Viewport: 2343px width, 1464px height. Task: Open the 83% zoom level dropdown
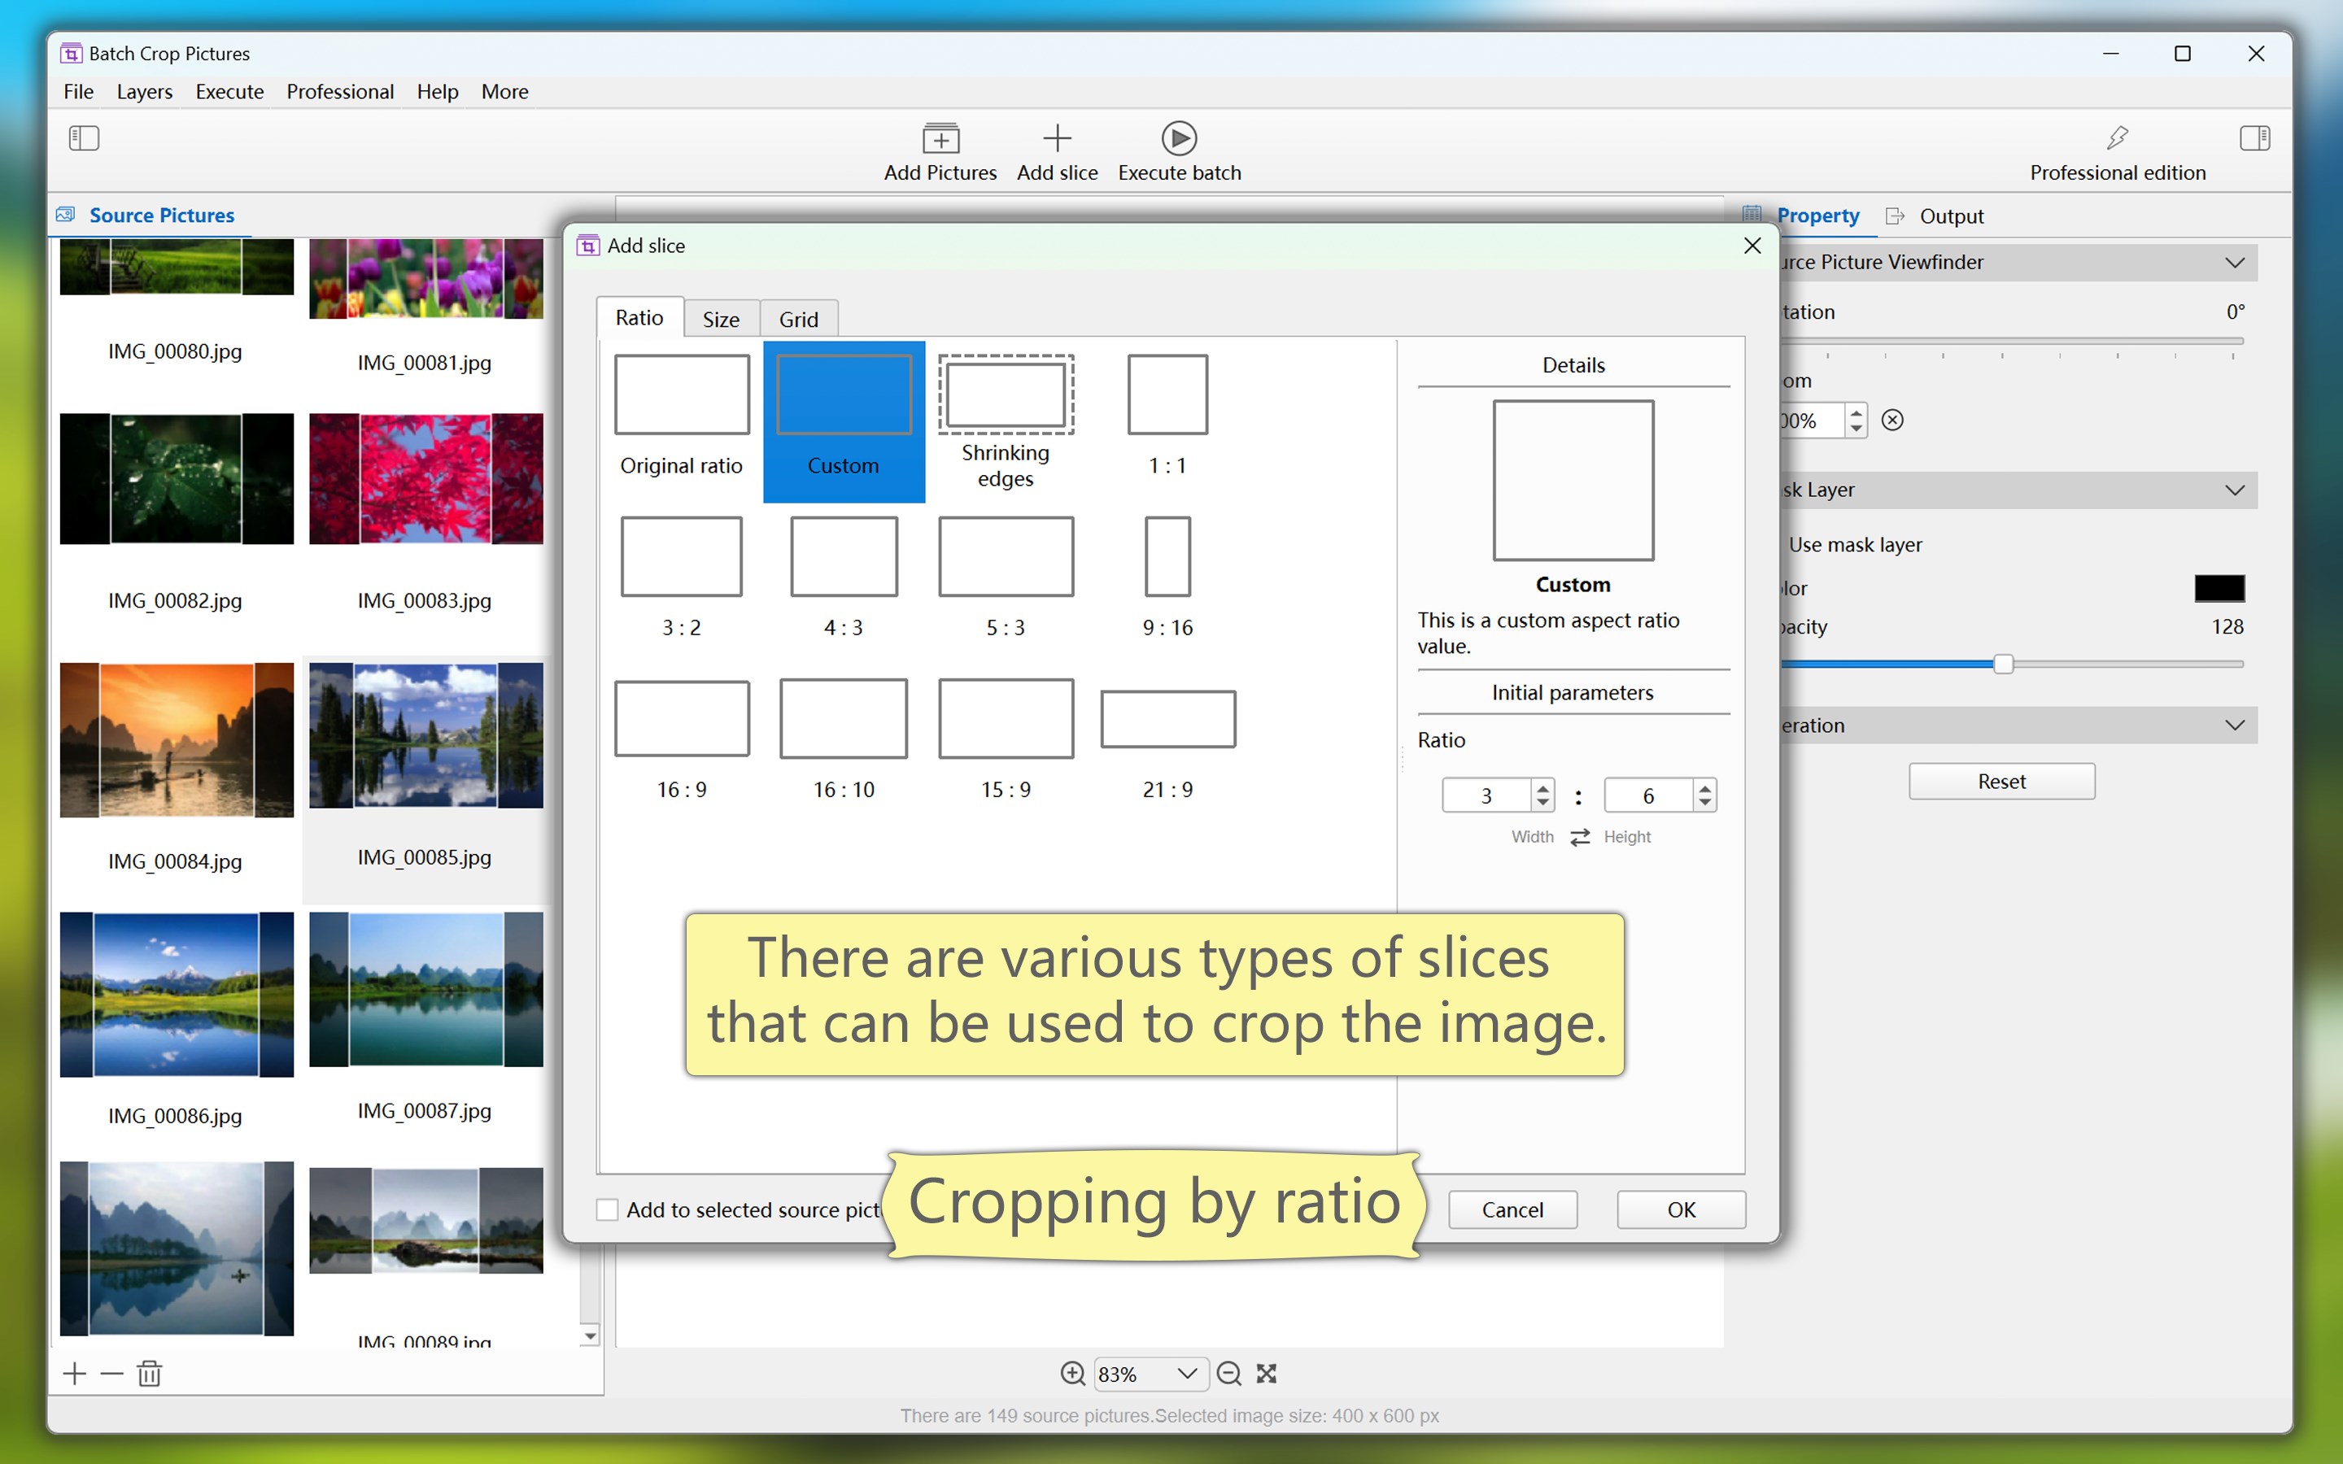pyautogui.click(x=1186, y=1373)
